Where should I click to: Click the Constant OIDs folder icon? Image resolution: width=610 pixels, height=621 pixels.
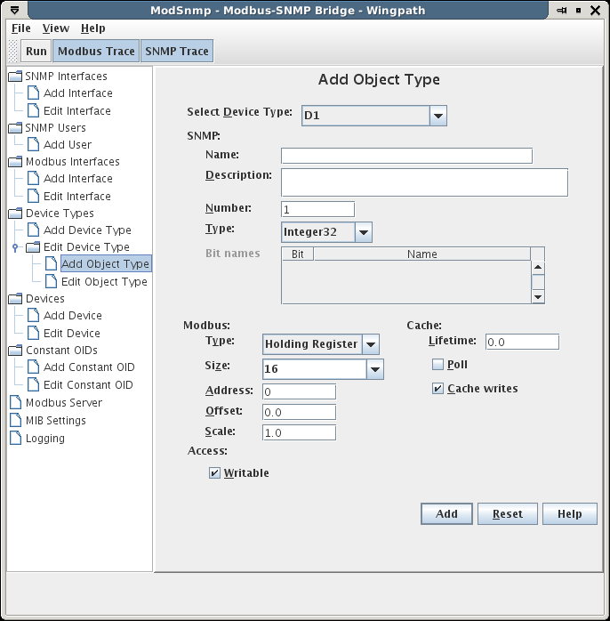pyautogui.click(x=15, y=351)
